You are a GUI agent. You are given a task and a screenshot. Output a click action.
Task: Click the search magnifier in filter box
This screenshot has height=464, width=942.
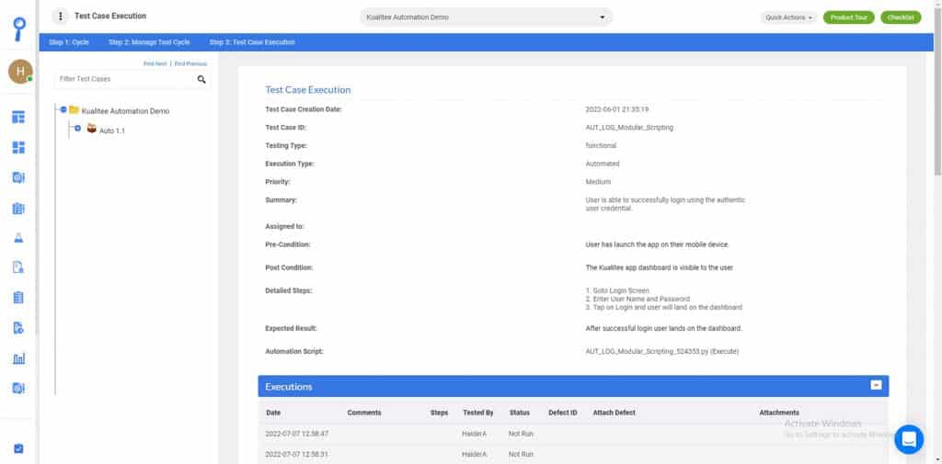tap(201, 79)
